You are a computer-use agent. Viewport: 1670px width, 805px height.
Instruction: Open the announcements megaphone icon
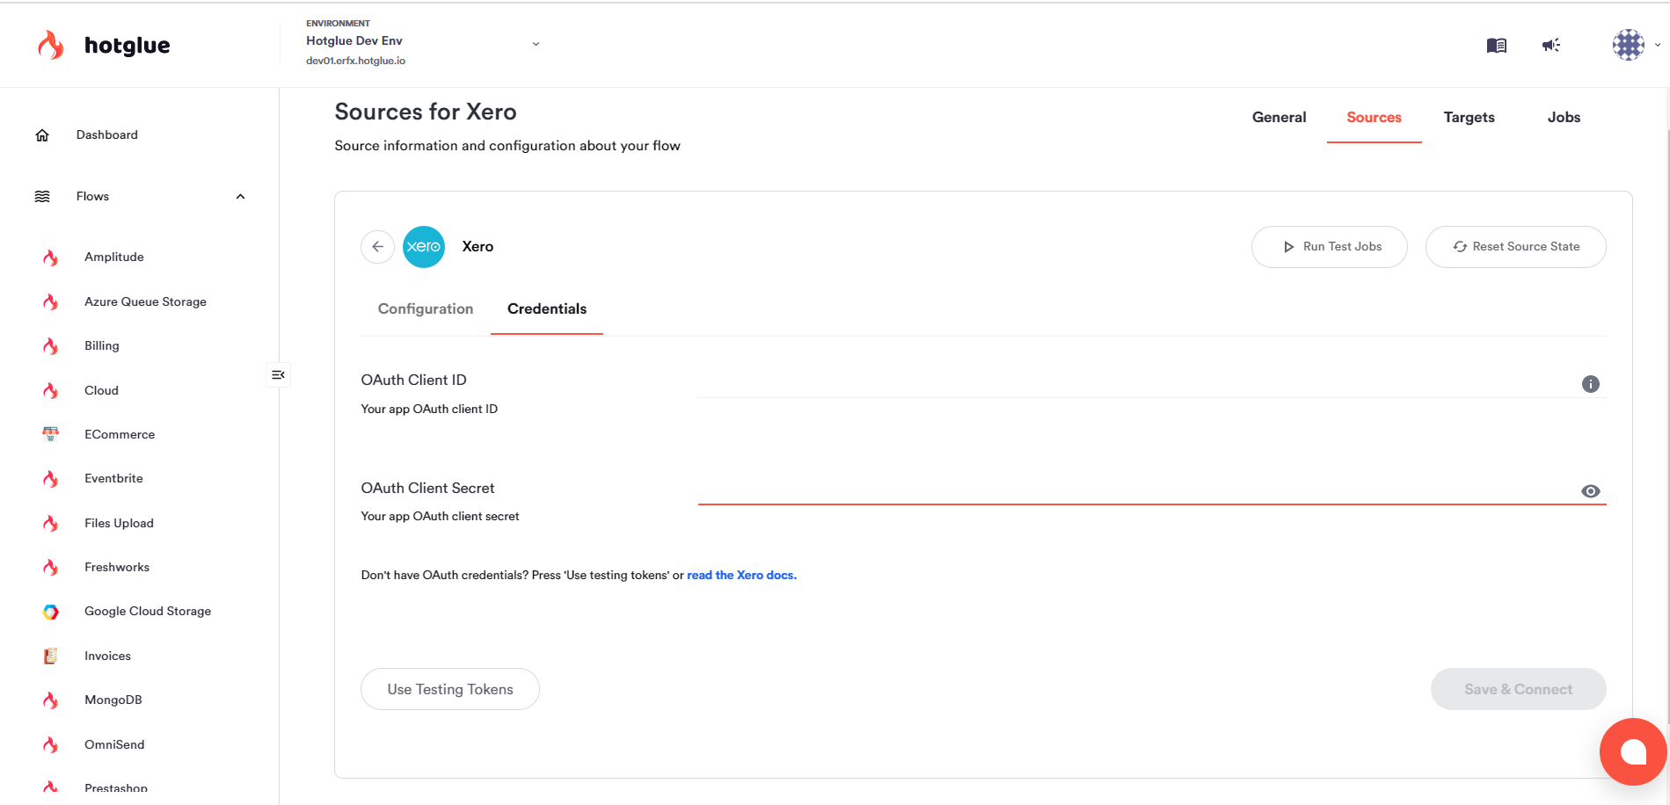pyautogui.click(x=1551, y=45)
